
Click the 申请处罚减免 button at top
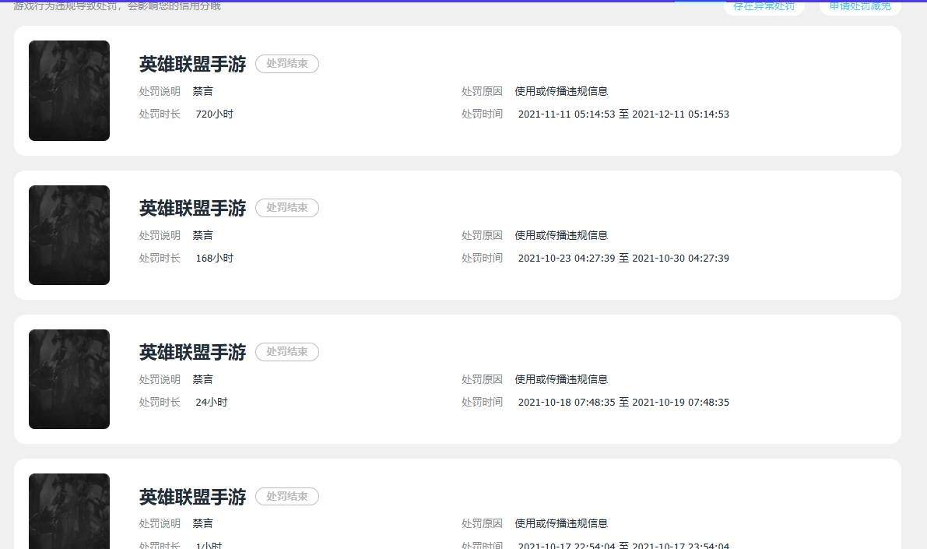tap(860, 7)
